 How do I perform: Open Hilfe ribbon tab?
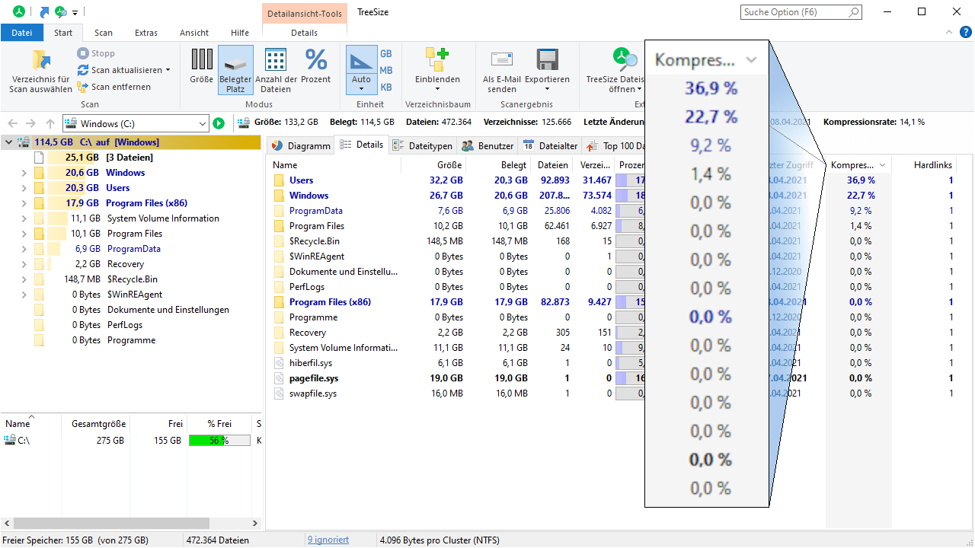click(x=240, y=33)
